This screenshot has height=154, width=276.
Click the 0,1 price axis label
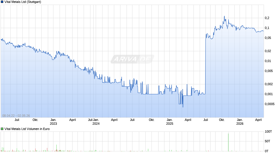267,28
